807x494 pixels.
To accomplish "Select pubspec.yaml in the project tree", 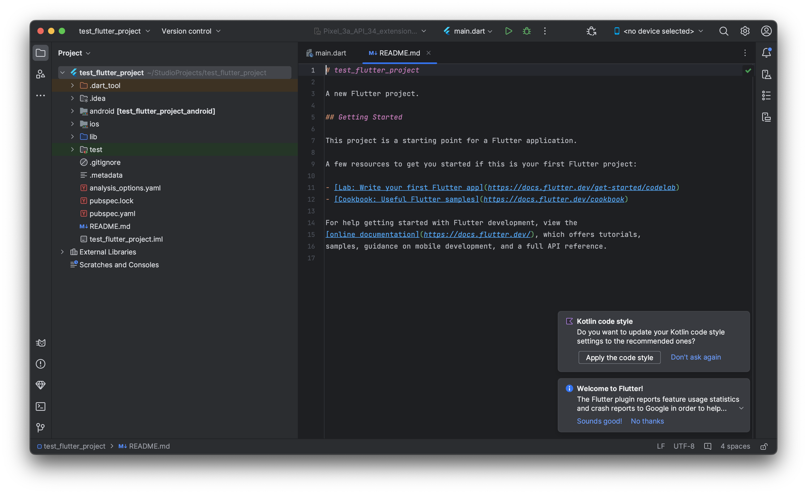I will click(x=112, y=213).
